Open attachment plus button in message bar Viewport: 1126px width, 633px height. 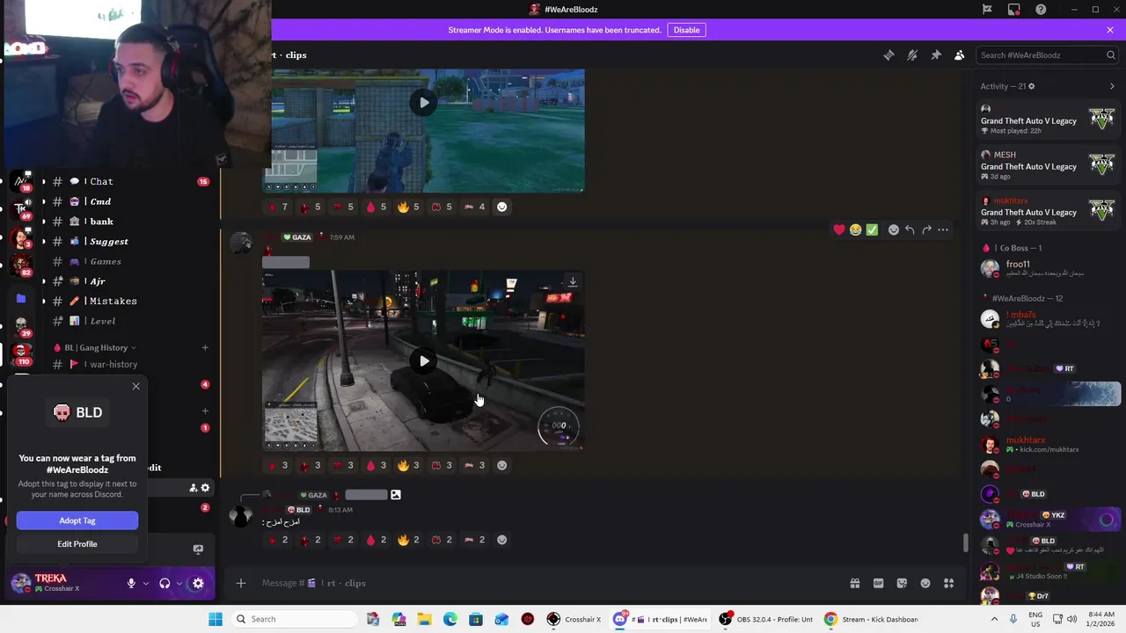240,583
